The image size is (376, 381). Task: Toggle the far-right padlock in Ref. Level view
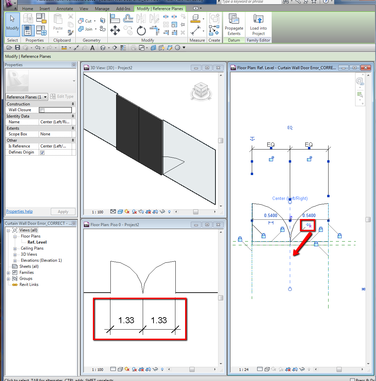[339, 236]
